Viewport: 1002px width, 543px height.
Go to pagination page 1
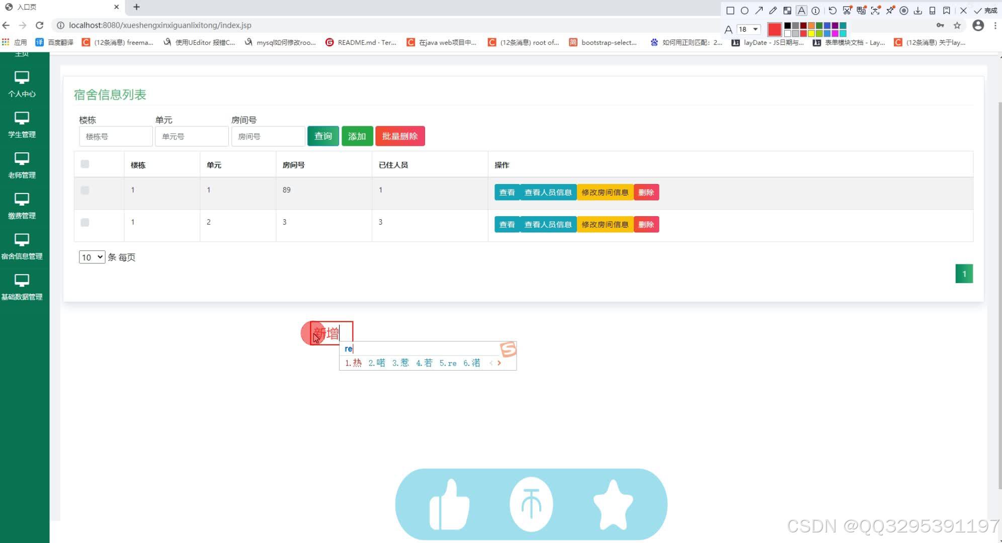[964, 274]
